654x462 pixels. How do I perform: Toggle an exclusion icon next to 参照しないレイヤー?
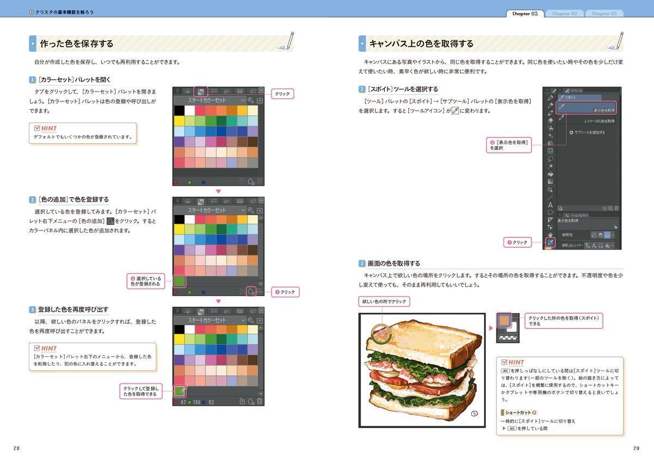click(588, 245)
